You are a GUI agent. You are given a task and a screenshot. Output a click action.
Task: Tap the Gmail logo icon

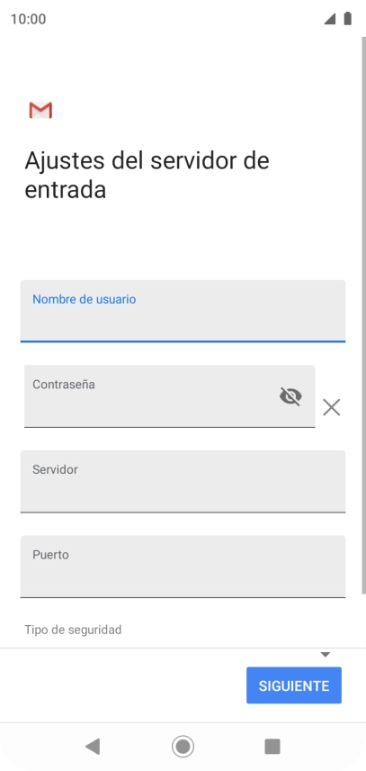(x=40, y=110)
